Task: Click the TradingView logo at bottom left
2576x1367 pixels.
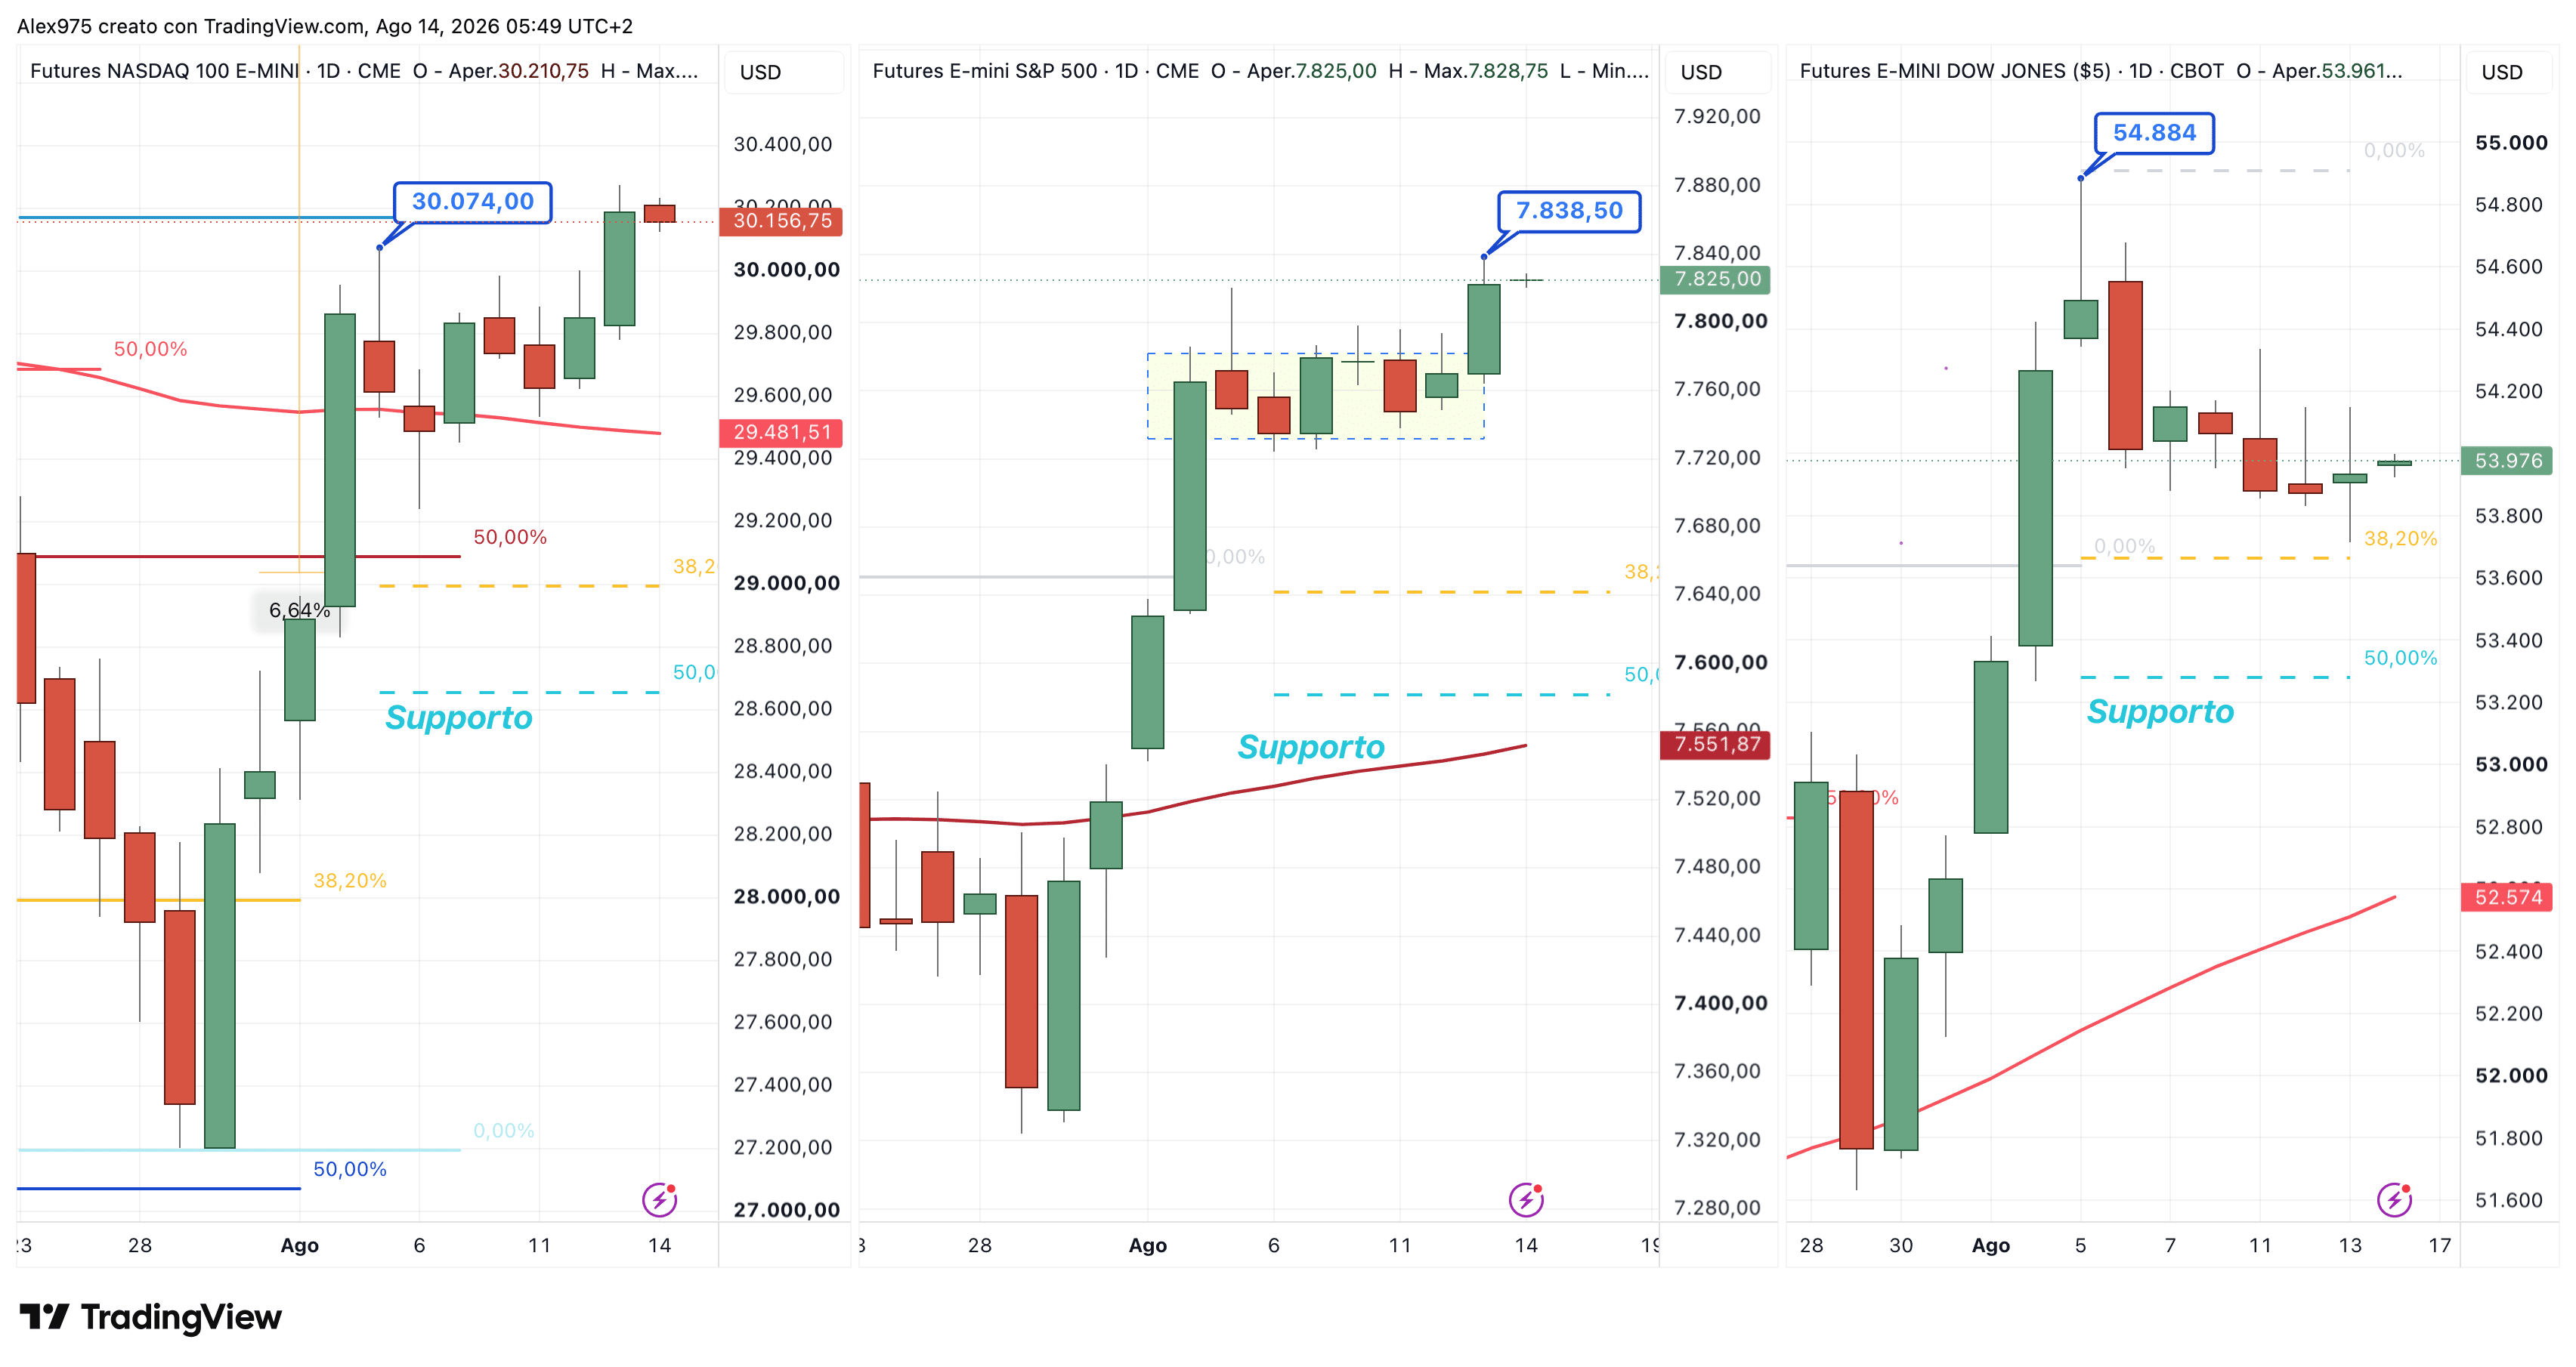Action: 151,1317
